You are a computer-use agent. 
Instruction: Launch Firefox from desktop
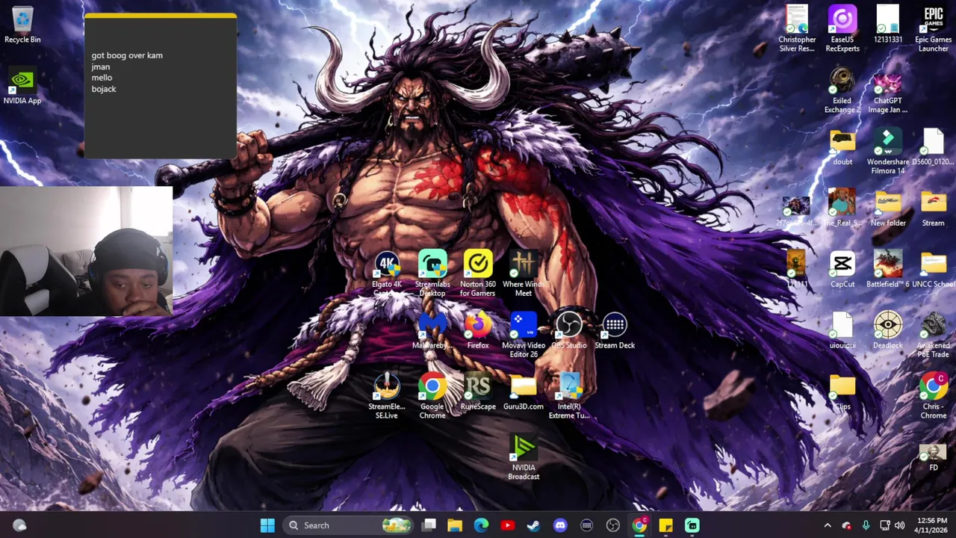coord(478,331)
